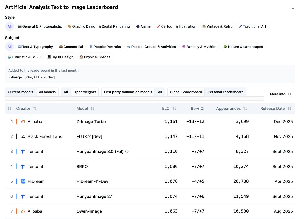This screenshot has height=219, width=304.
Task: Switch to All models tab
Action: coord(47,92)
